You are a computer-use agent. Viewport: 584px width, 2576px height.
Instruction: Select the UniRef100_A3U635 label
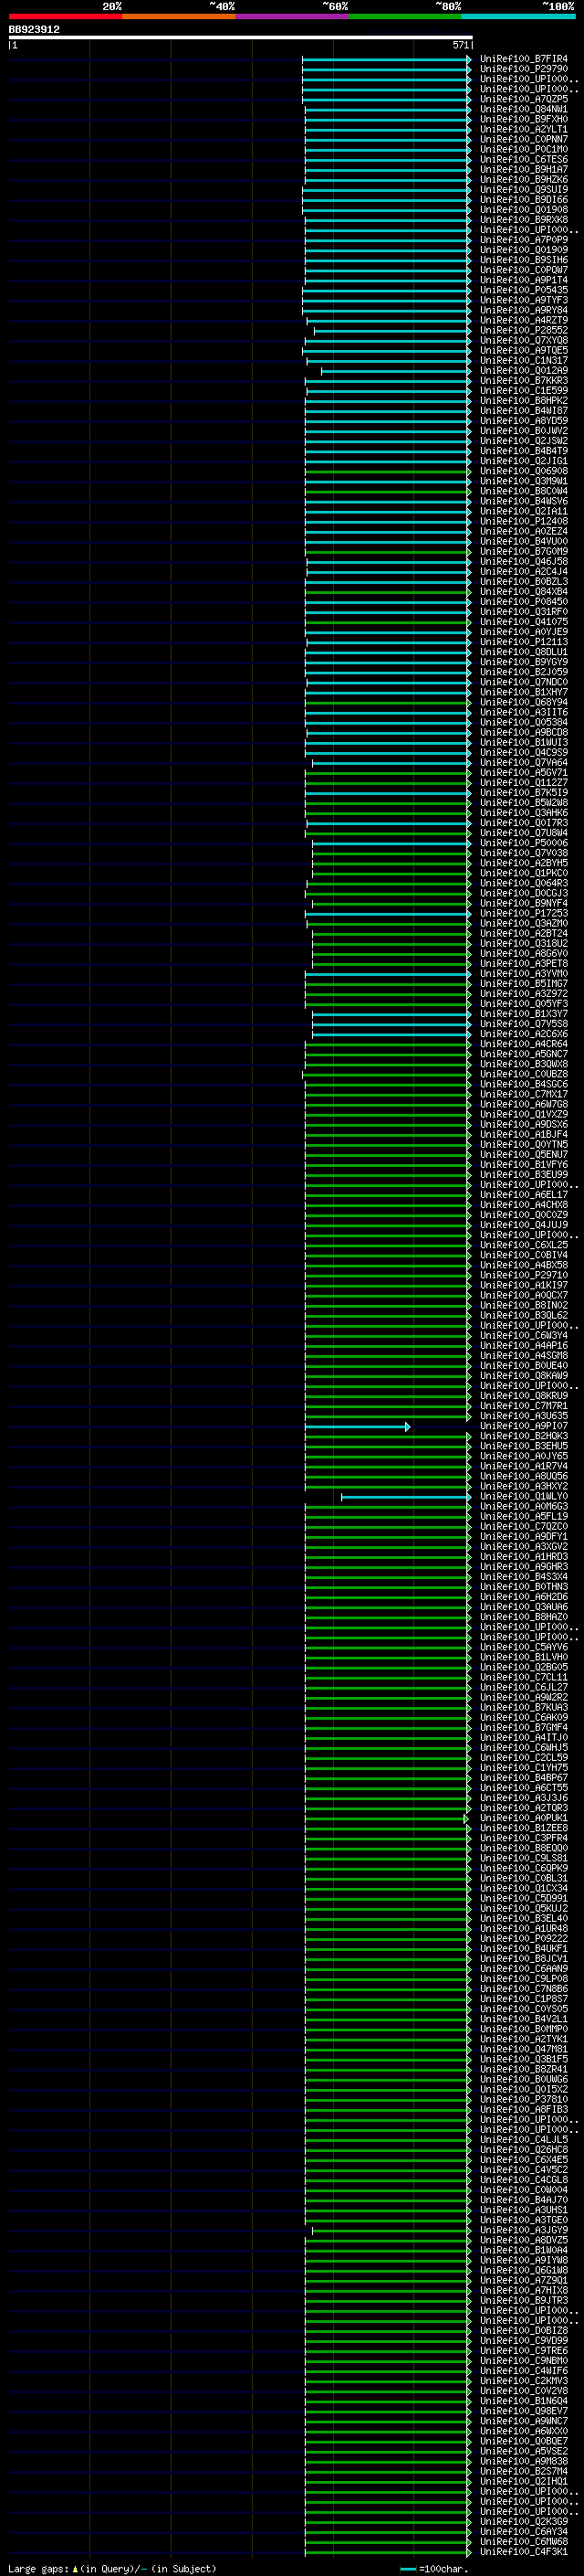click(523, 1415)
